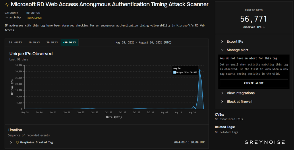Expand the View integrations section
The width and height of the screenshot is (294, 150).
click(240, 93)
